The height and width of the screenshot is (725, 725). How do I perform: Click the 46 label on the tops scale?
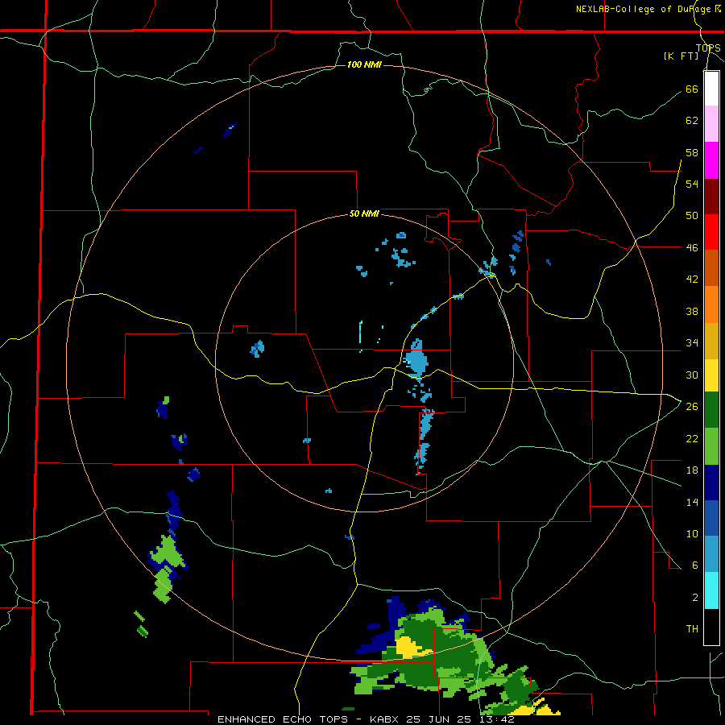(x=692, y=248)
